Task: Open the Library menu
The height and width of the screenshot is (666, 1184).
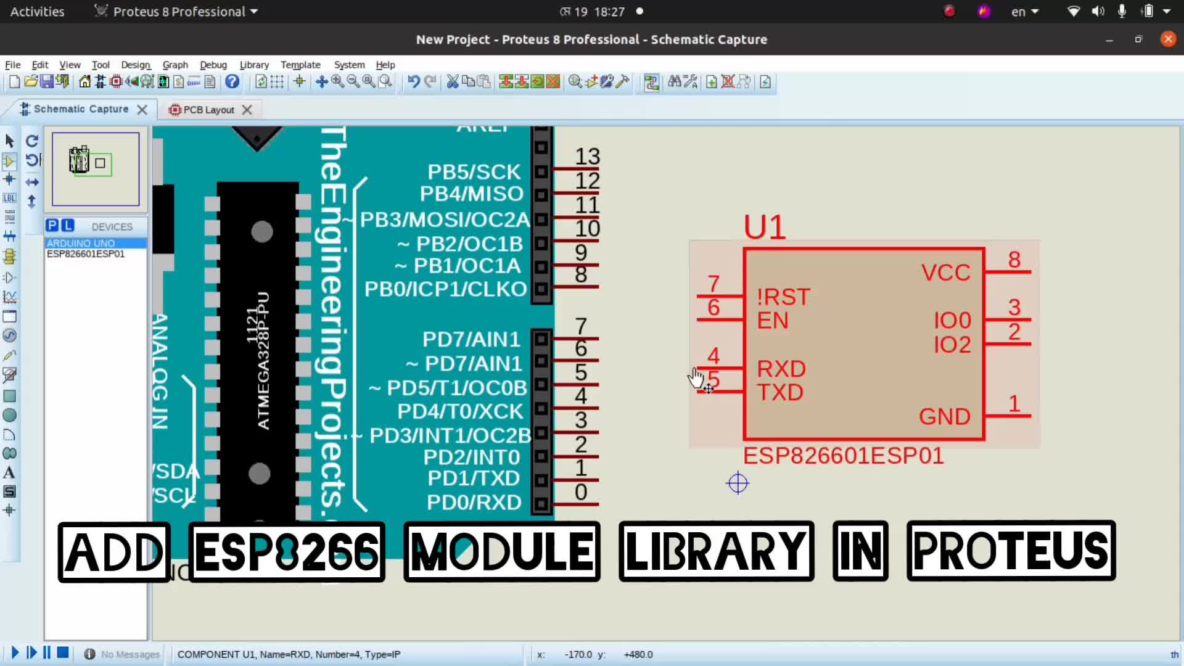Action: [x=254, y=65]
